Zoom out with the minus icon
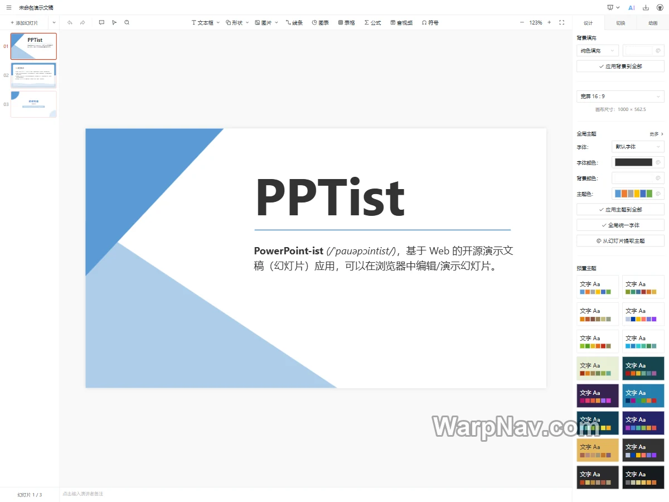 (x=522, y=22)
